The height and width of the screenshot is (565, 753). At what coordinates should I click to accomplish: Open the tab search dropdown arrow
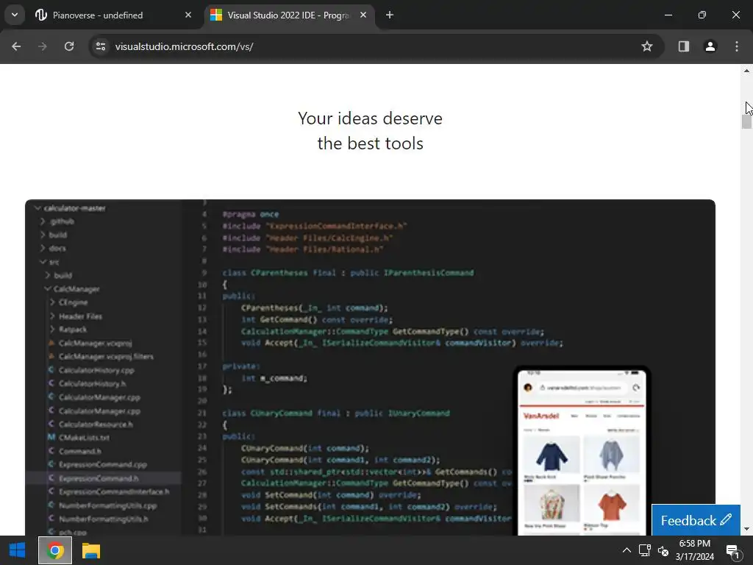coord(15,15)
